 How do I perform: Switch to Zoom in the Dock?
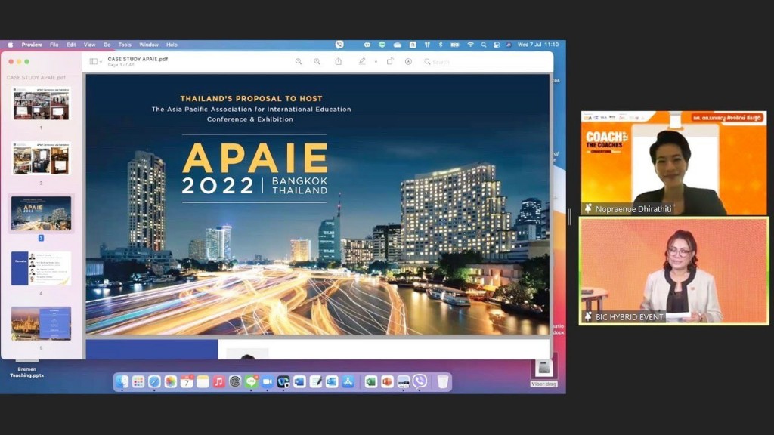pos(267,381)
